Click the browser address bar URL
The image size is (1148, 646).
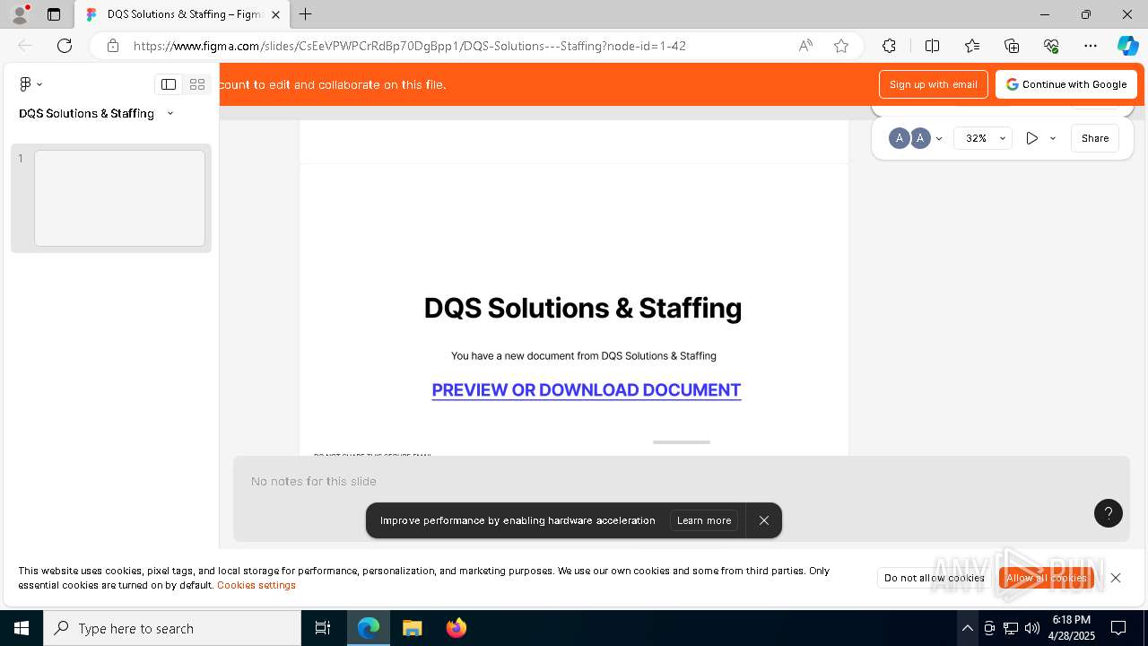pyautogui.click(x=410, y=46)
